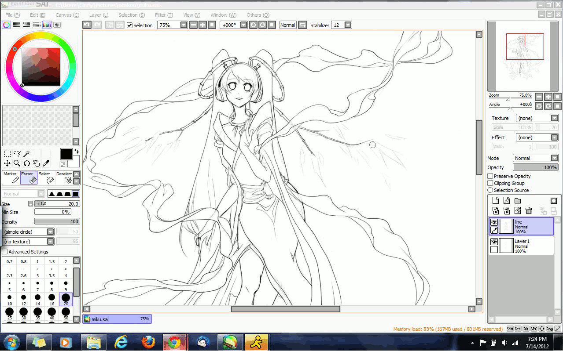Select the Move tool
The height and width of the screenshot is (351, 563).
pyautogui.click(x=7, y=163)
